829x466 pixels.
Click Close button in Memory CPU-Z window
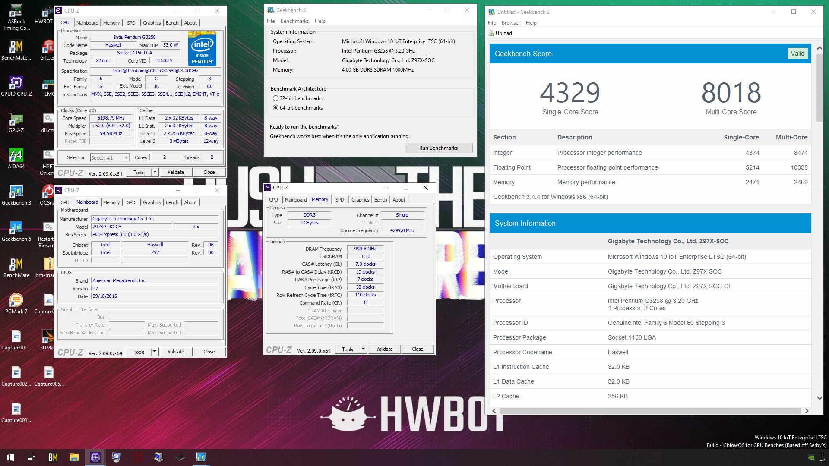418,349
